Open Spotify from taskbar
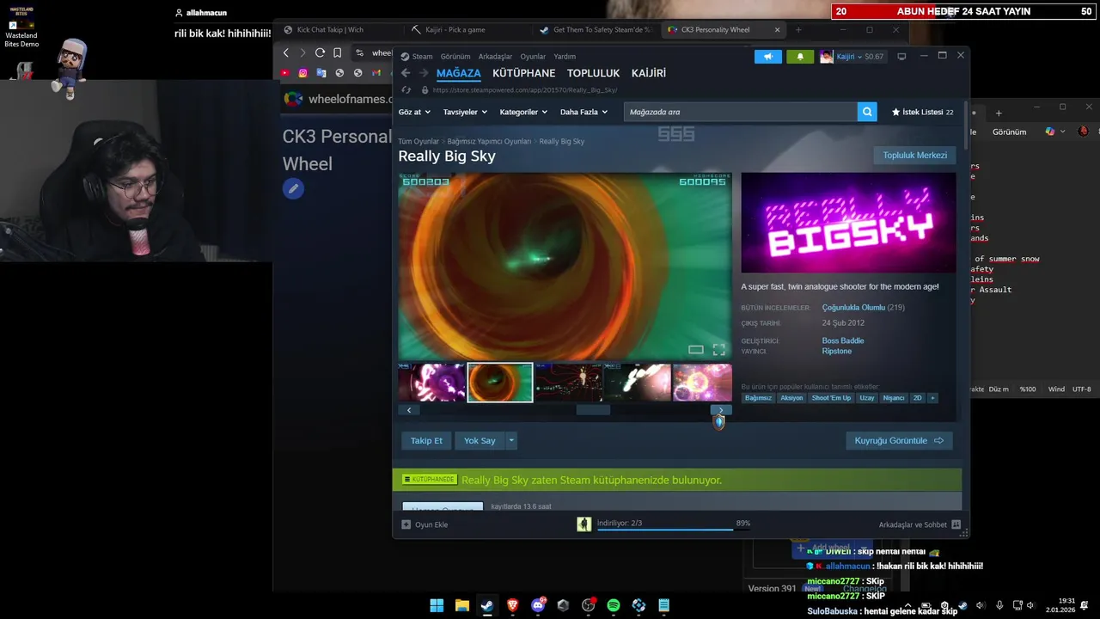This screenshot has width=1100, height=619. click(614, 605)
